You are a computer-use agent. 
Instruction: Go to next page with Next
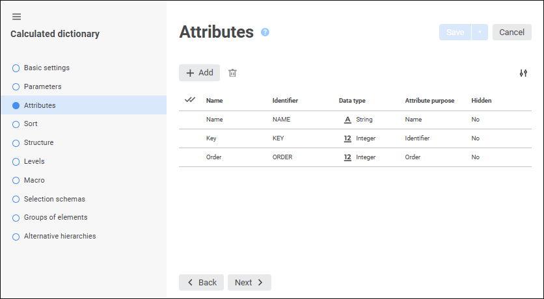point(249,283)
